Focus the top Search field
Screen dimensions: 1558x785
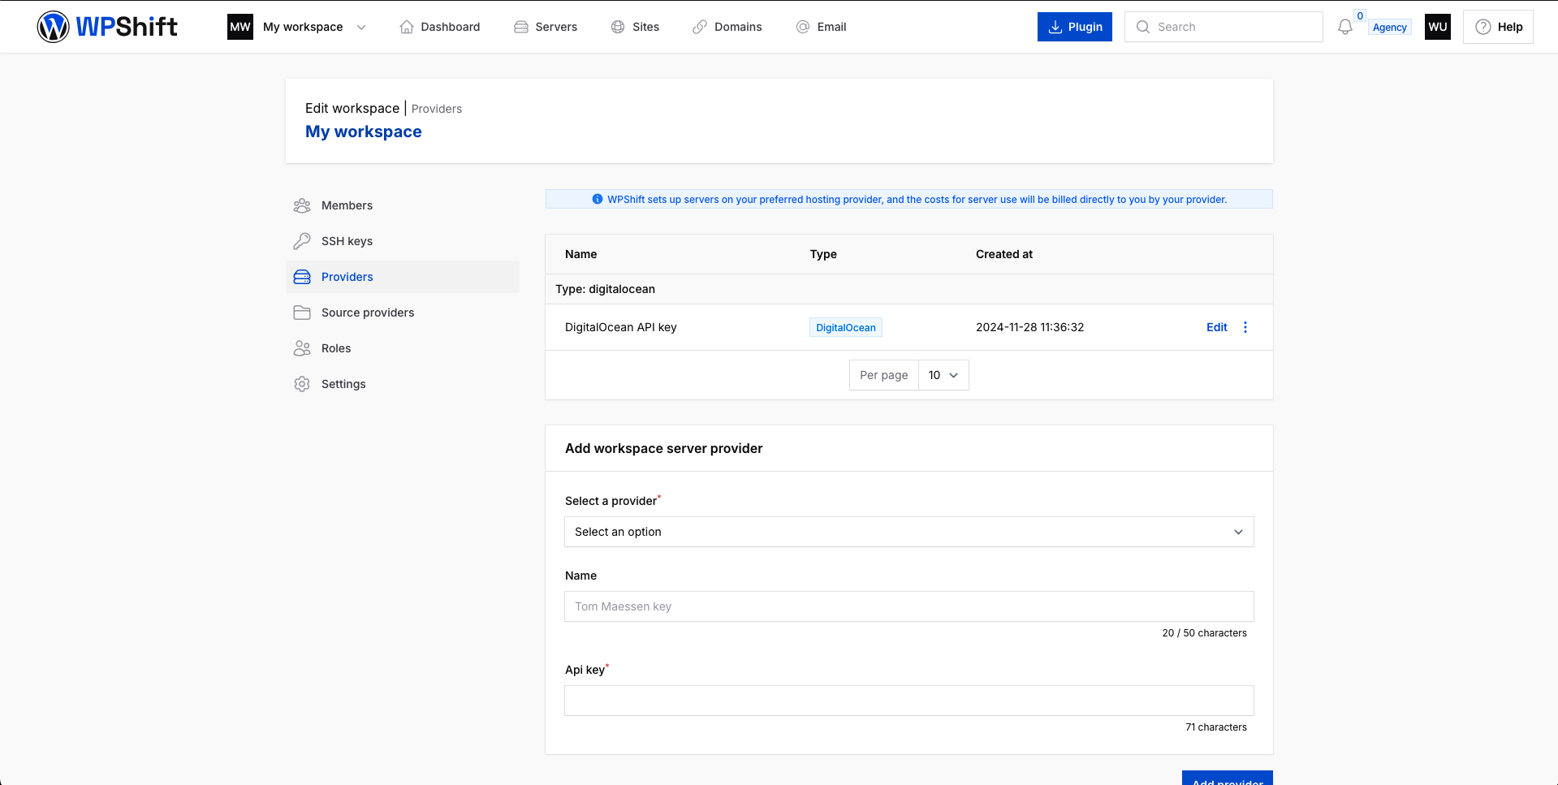tap(1224, 27)
